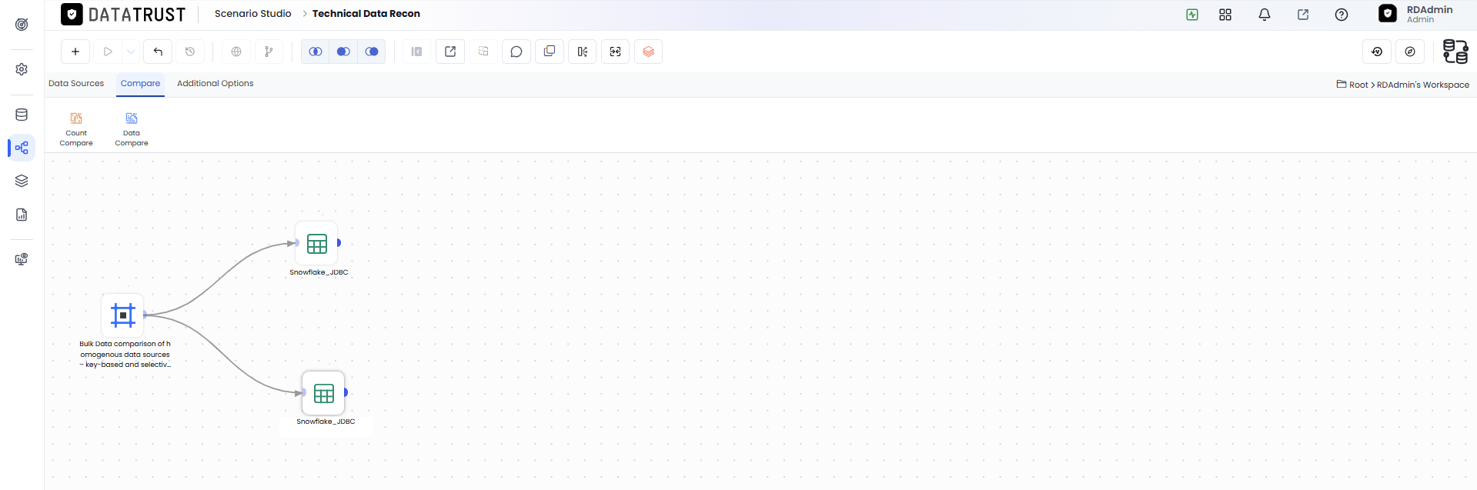Open the database icon in sidebar
The image size is (1477, 490).
22,115
